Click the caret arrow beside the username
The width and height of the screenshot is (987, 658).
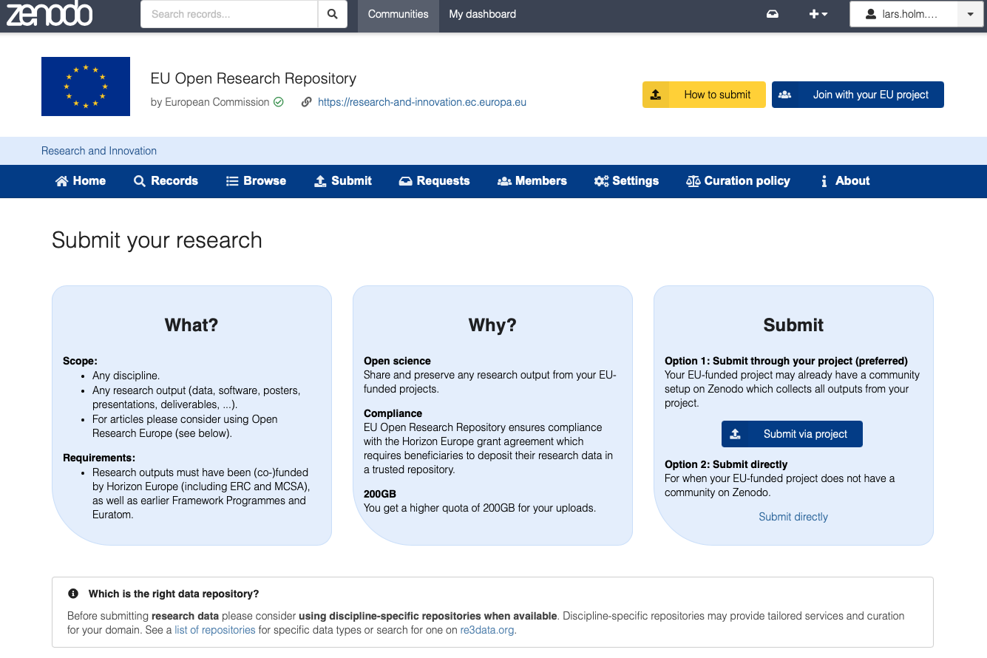click(970, 14)
